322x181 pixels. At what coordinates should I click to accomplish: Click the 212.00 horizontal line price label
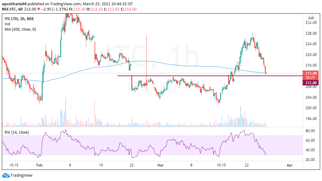click(311, 83)
